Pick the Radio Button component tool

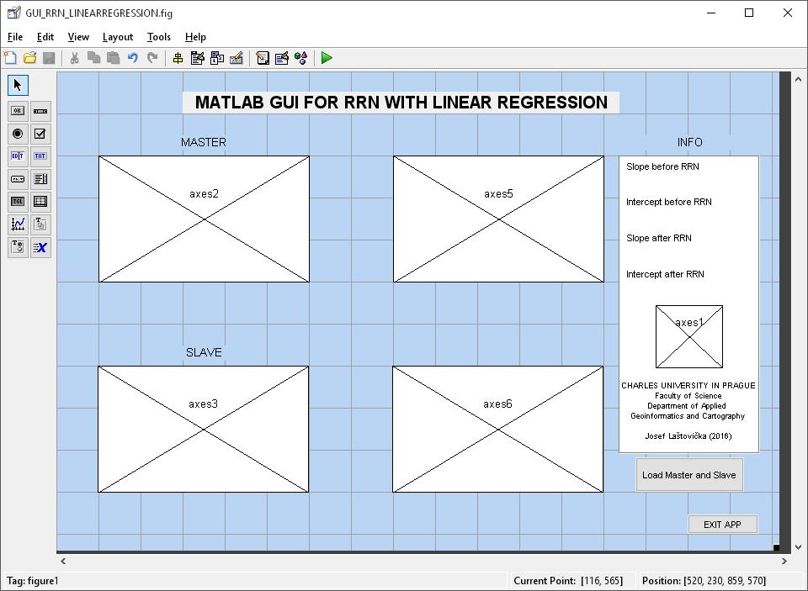(x=18, y=134)
